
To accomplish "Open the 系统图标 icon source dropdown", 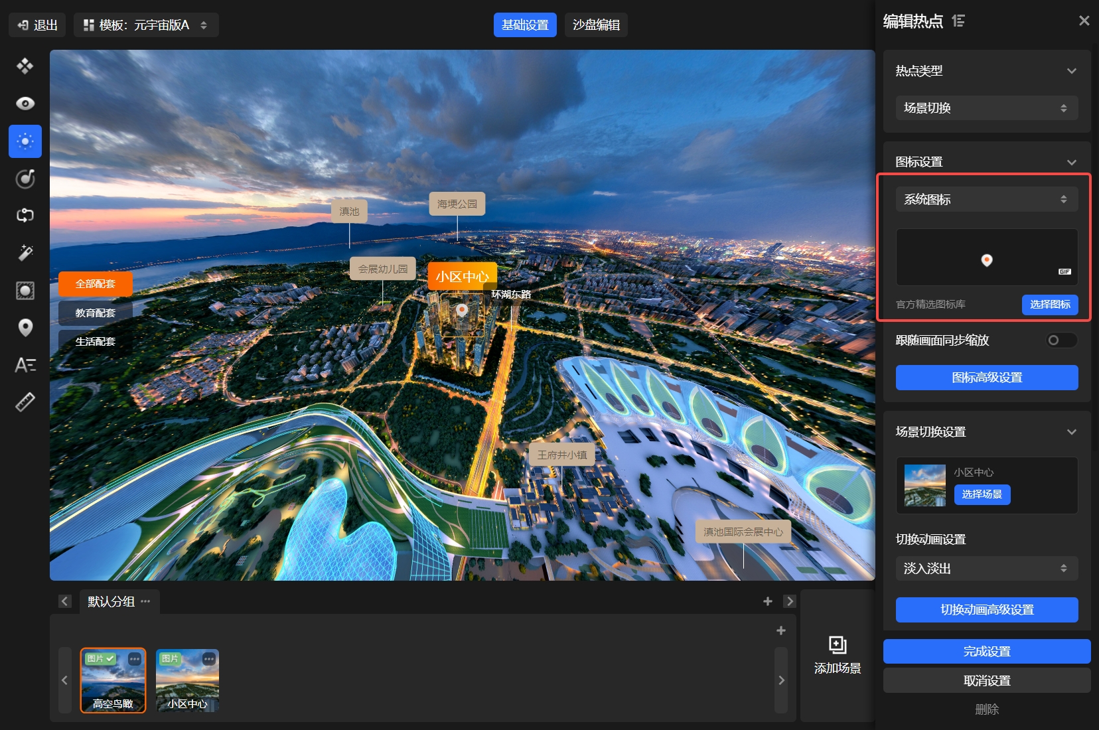I will (986, 200).
